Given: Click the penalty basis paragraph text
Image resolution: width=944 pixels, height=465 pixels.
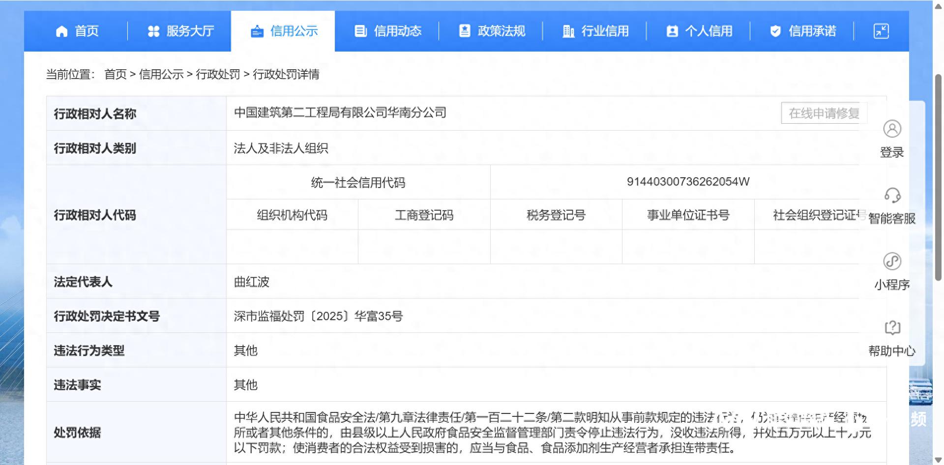Looking at the screenshot, I should [x=553, y=433].
